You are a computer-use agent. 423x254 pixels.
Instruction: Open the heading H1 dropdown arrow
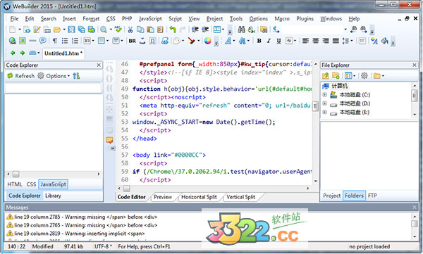(x=93, y=41)
